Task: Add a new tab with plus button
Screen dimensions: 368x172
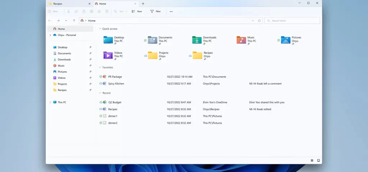Action: click(x=143, y=4)
